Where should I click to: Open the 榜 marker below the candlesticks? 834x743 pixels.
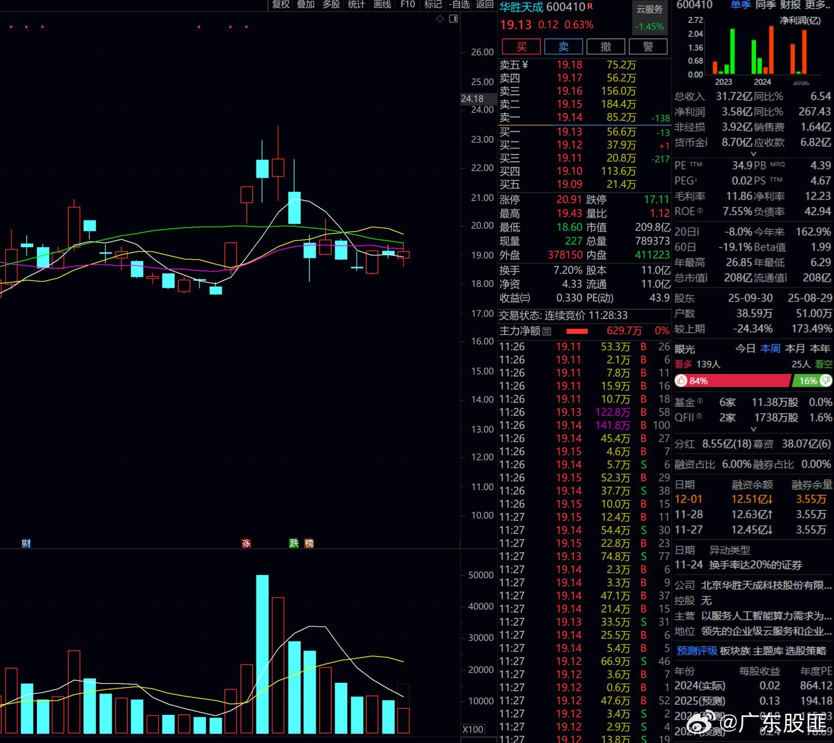point(309,543)
